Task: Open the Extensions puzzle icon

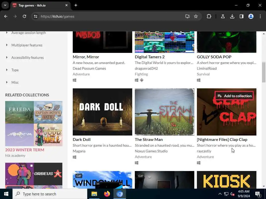Action: pyautogui.click(x=209, y=16)
